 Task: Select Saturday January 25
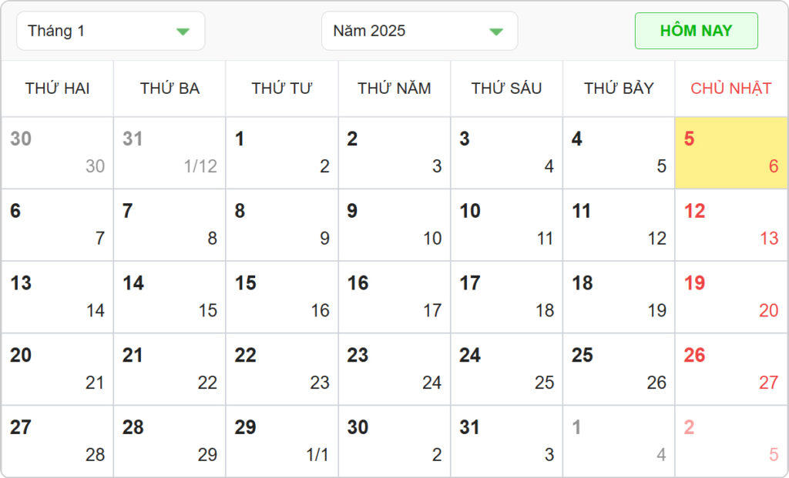pyautogui.click(x=619, y=369)
